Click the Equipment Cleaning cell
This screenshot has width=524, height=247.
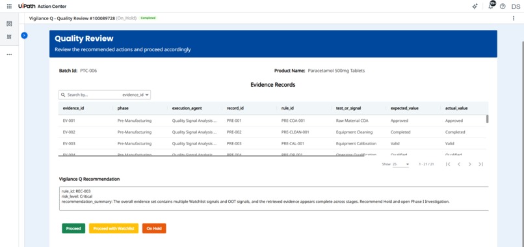click(x=354, y=132)
